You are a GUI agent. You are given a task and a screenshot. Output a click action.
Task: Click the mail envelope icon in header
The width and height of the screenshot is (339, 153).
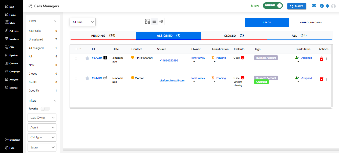click(314, 6)
